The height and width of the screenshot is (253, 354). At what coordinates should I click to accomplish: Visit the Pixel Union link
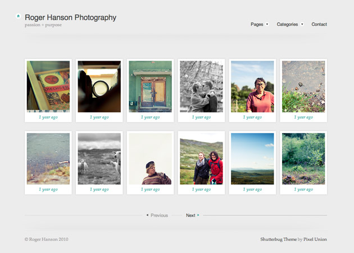click(315, 240)
